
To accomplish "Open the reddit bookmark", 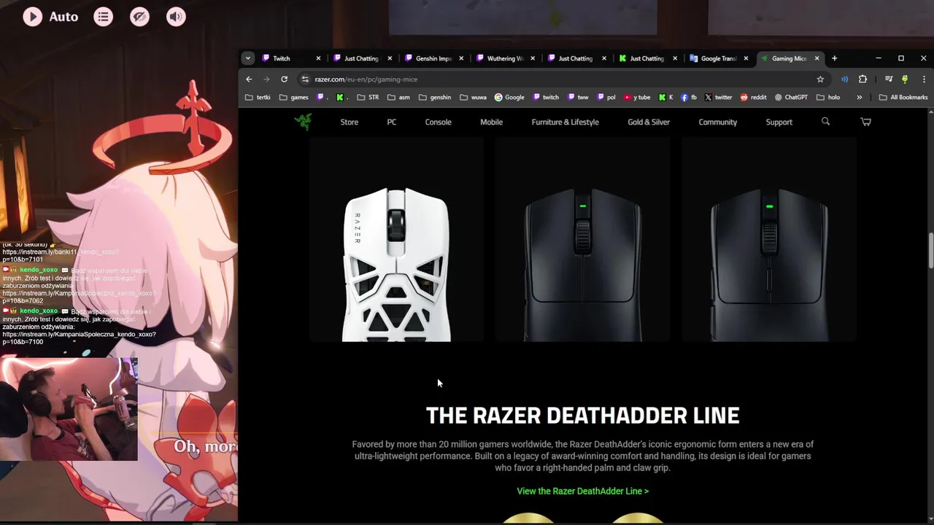I will pos(753,97).
